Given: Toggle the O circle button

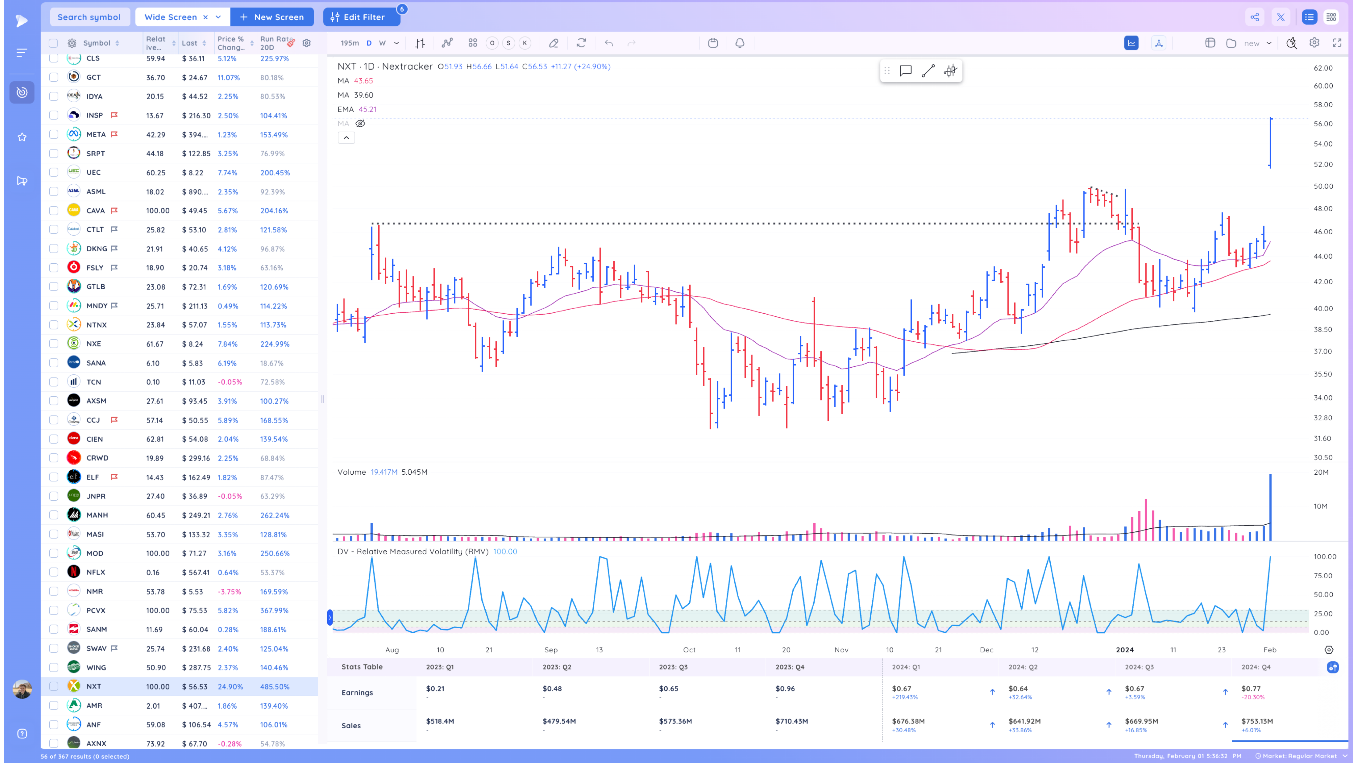Looking at the screenshot, I should tap(492, 43).
